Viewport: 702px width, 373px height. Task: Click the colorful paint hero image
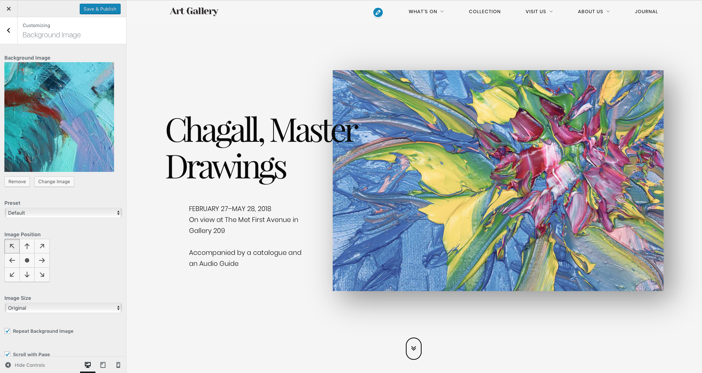[x=498, y=181]
